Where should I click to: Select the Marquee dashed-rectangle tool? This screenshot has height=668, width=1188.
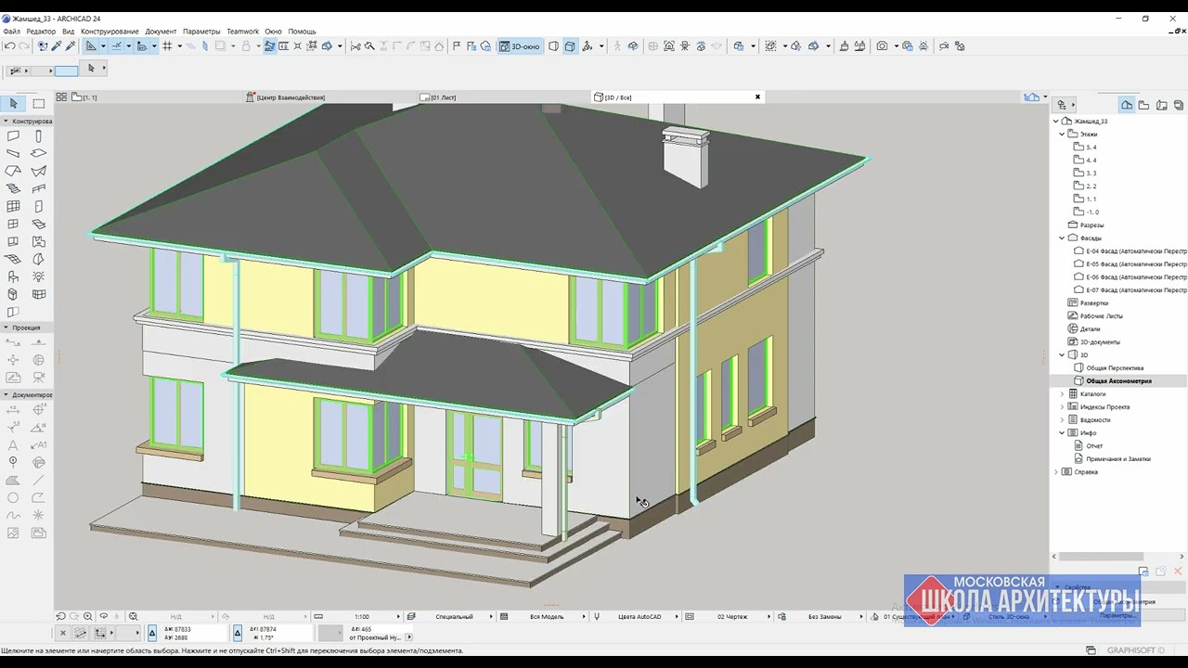point(39,103)
